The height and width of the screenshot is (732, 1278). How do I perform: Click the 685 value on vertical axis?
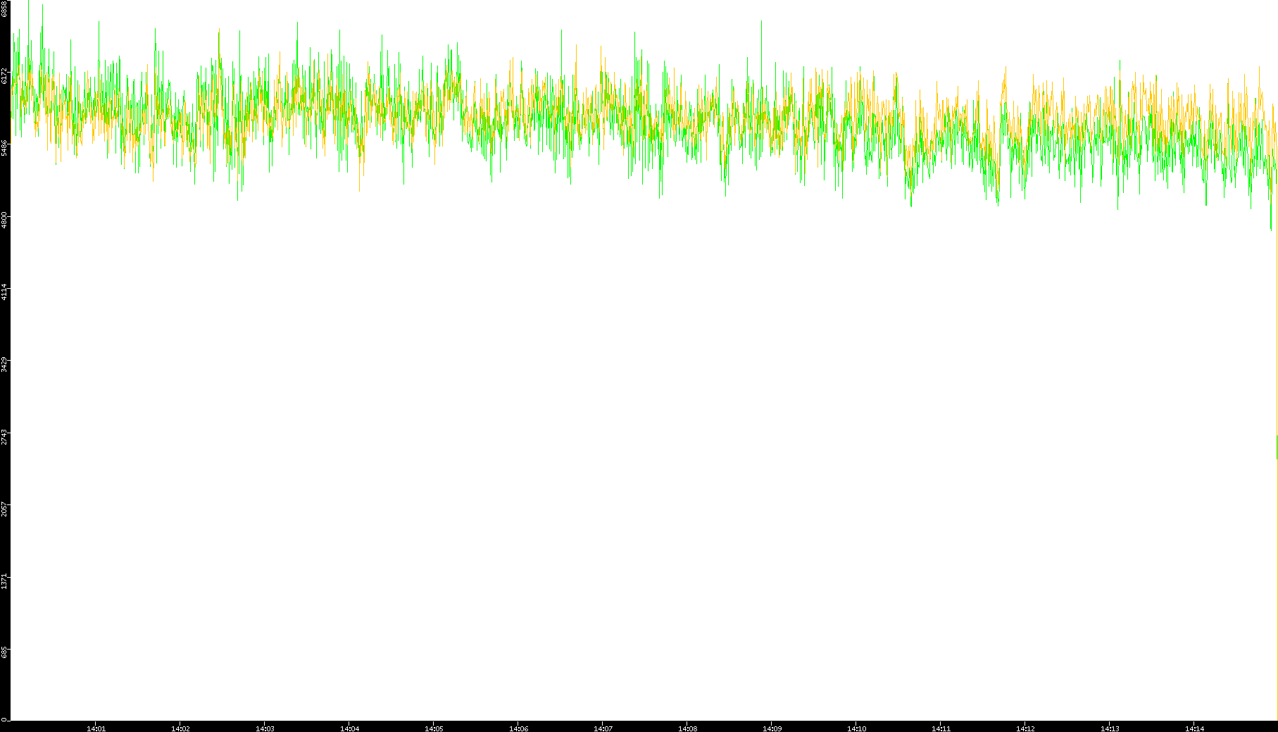coord(5,654)
